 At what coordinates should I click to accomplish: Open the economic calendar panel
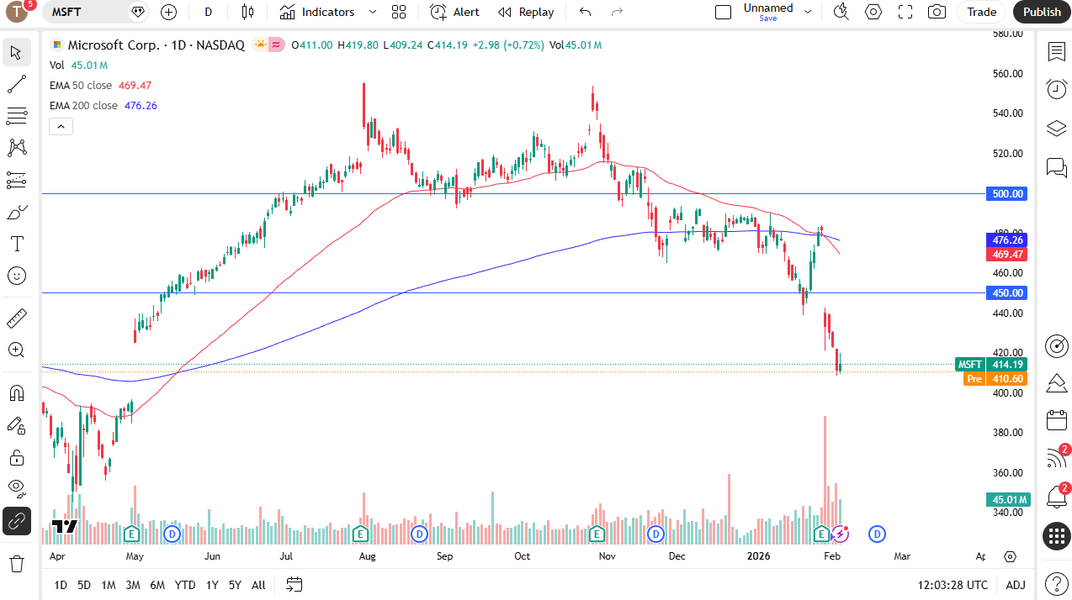(1056, 420)
